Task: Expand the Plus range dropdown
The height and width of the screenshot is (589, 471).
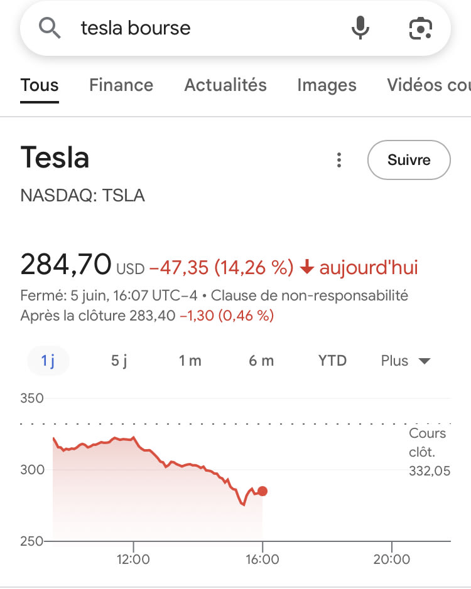Action: [x=405, y=361]
